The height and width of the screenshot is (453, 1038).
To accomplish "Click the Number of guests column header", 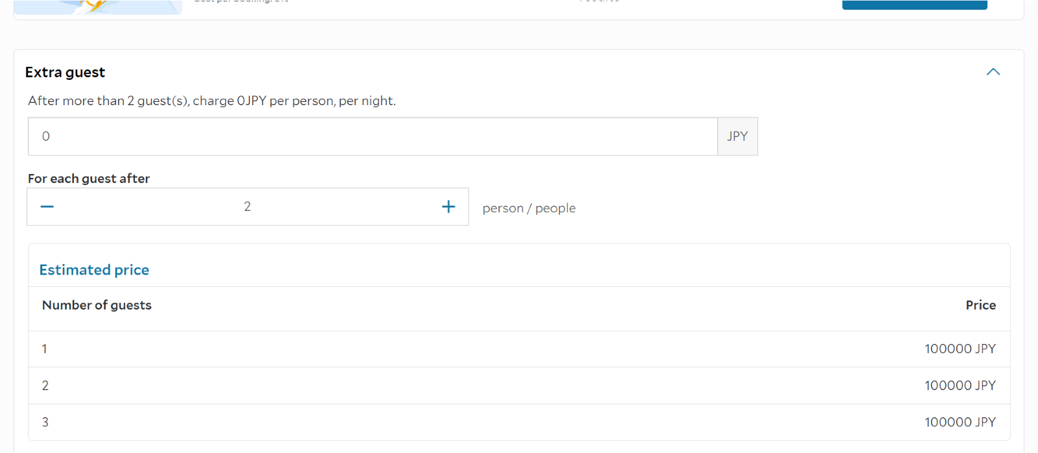I will pos(97,305).
